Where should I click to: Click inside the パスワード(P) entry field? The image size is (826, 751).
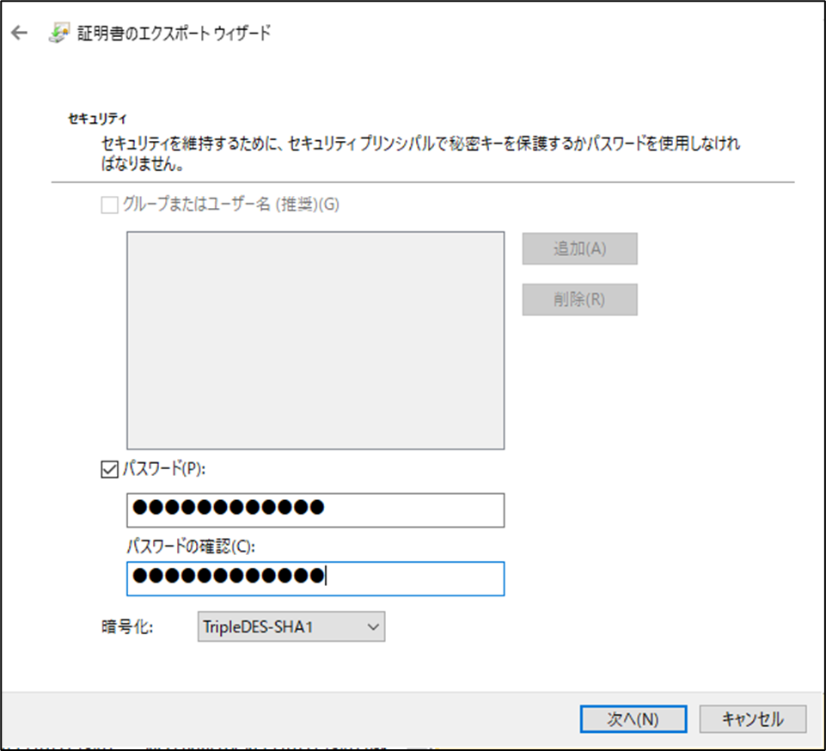coord(315,510)
